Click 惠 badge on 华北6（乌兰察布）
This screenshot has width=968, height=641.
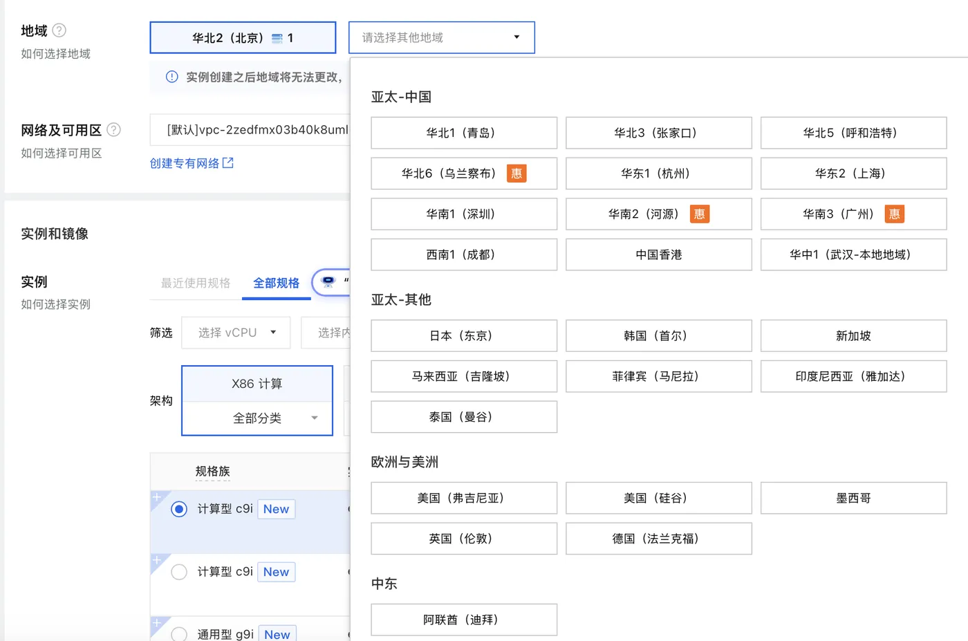516,174
